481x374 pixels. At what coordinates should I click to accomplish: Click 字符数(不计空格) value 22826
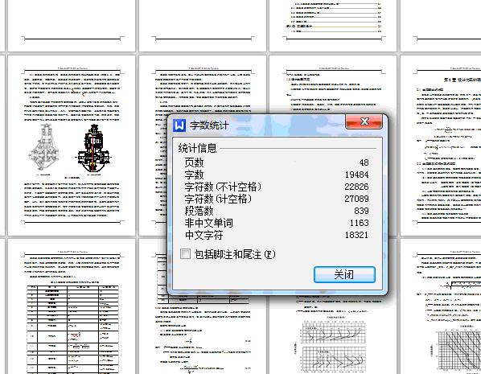(x=356, y=187)
